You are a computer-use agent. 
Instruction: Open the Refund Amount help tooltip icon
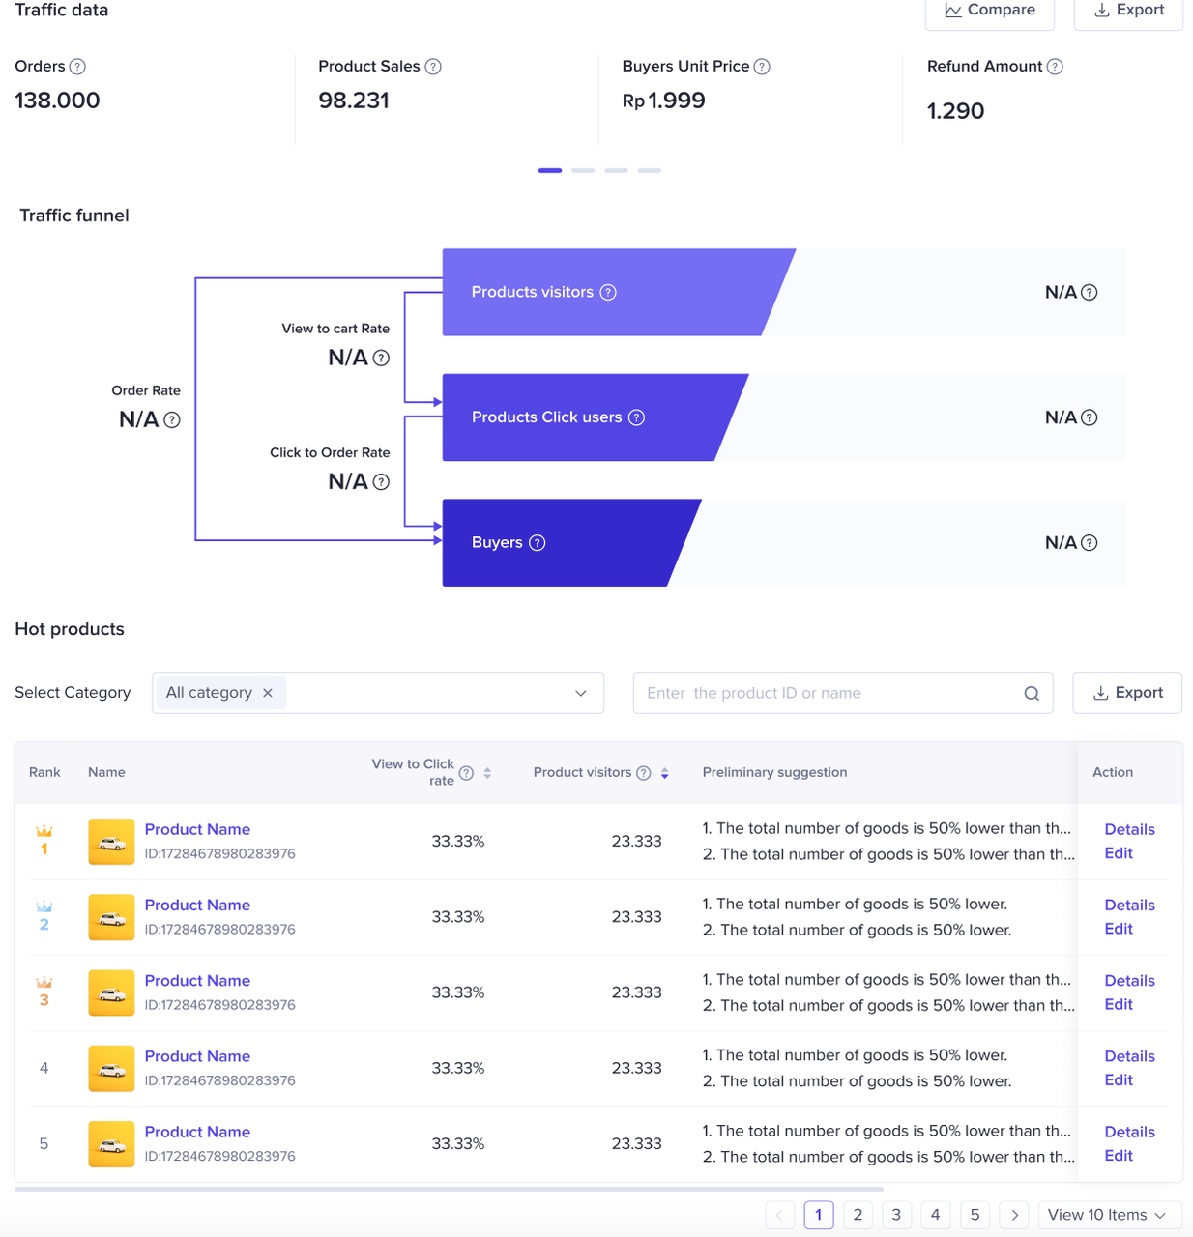coord(1055,67)
